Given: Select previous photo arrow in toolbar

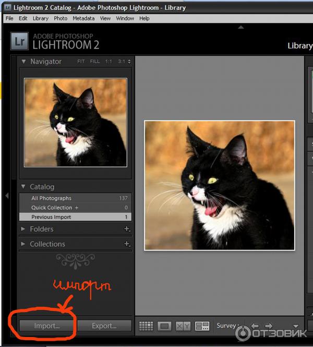Looking at the screenshot, I should (255, 326).
